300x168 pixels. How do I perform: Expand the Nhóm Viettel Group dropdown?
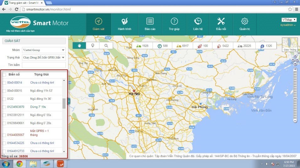click(44, 50)
